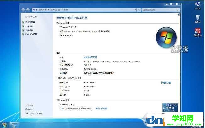Expand the arrow after 控制面板 breadcrumb
This screenshot has height=128, width=205.
point(48,10)
